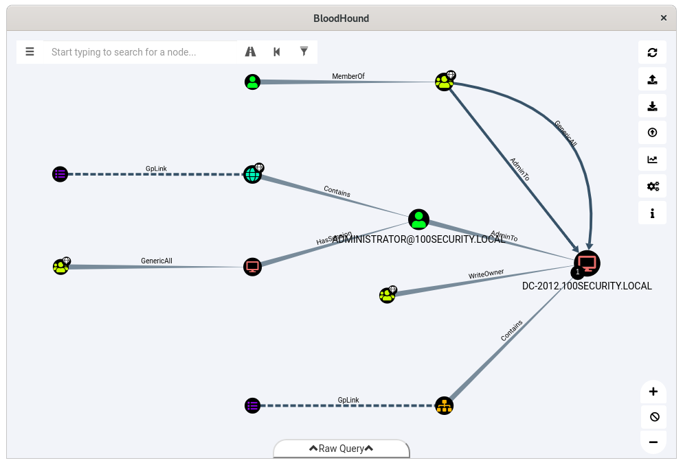This screenshot has width=683, height=465.
Task: Click the GenericAll label on the horizontal edge
Action: pyautogui.click(x=157, y=261)
